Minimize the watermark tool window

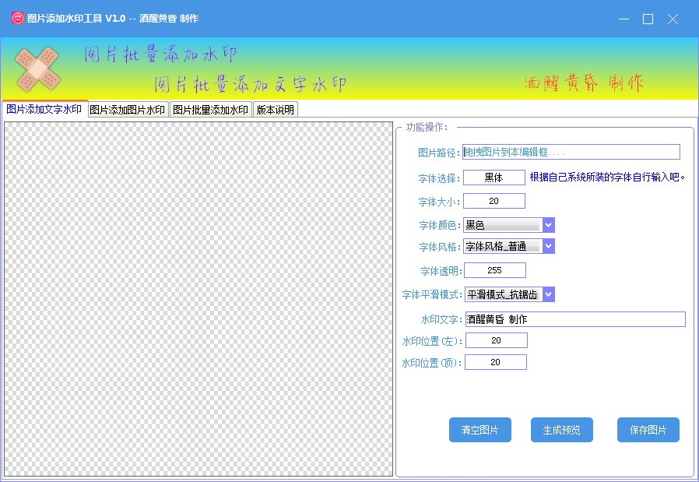[625, 17]
